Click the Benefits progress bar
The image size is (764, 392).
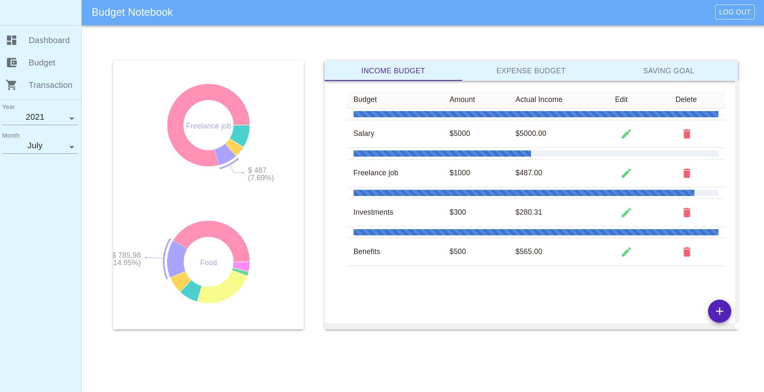coord(536,232)
